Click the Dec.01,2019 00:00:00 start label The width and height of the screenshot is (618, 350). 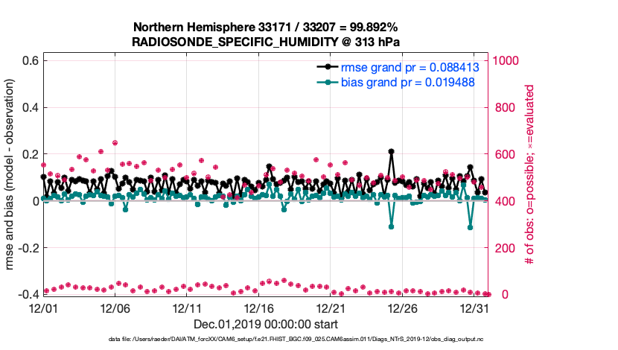(266, 324)
